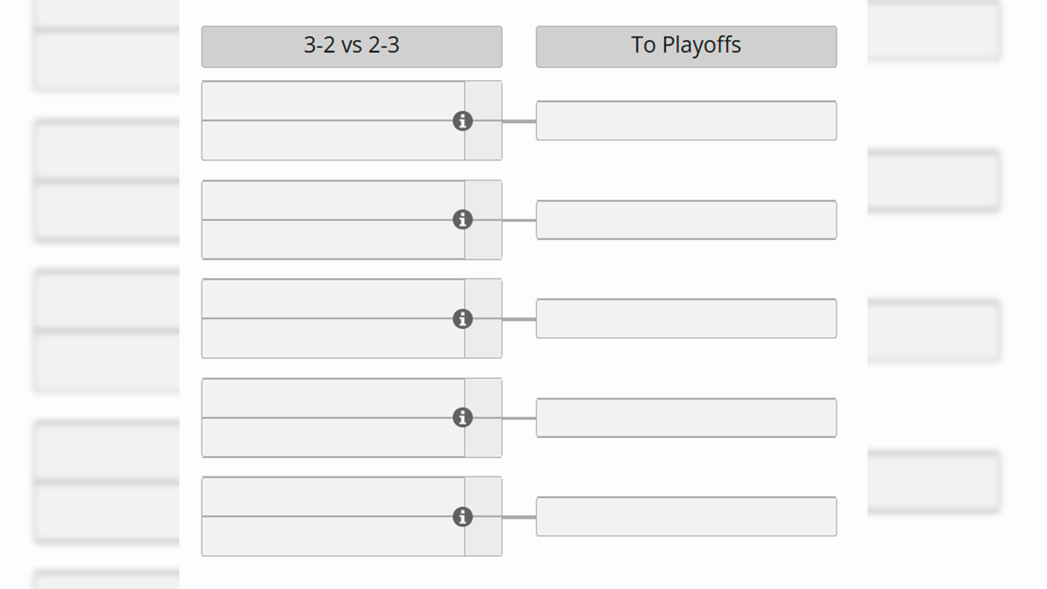Select top team row of second match

tap(333, 200)
